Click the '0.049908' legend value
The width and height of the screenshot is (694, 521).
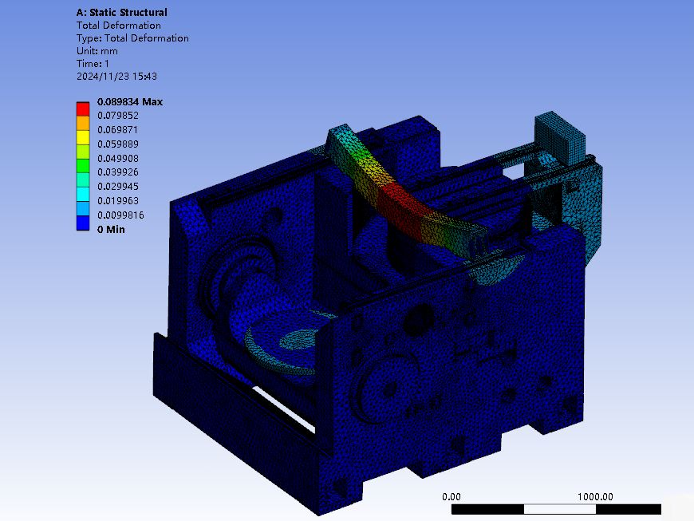118,158
